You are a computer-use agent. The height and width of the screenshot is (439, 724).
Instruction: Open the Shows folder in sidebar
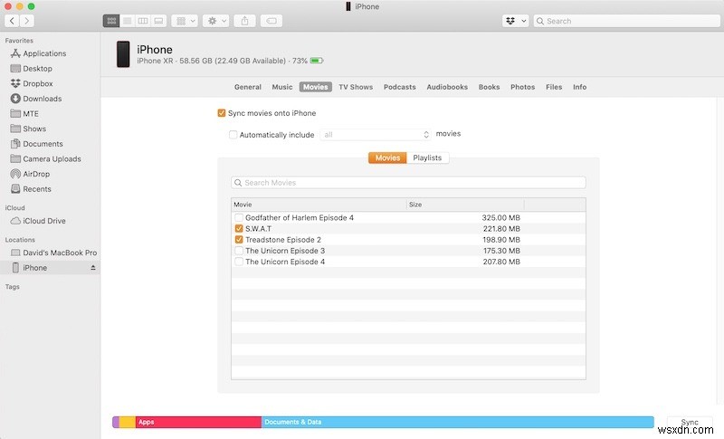pos(34,129)
